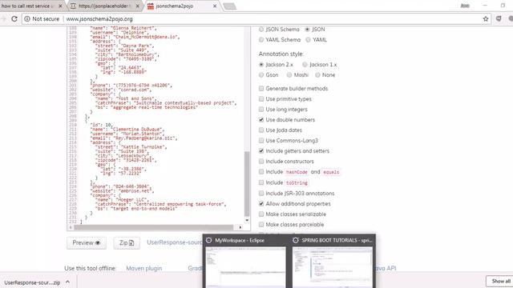This screenshot has width=513, height=288.
Task: Click editor scroll-down arrow
Action: point(247,221)
